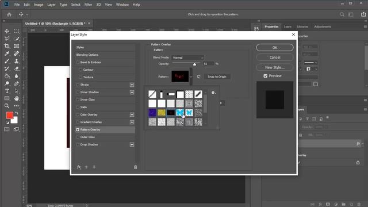
Task: Click the Snap to Origin button
Action: 217,76
